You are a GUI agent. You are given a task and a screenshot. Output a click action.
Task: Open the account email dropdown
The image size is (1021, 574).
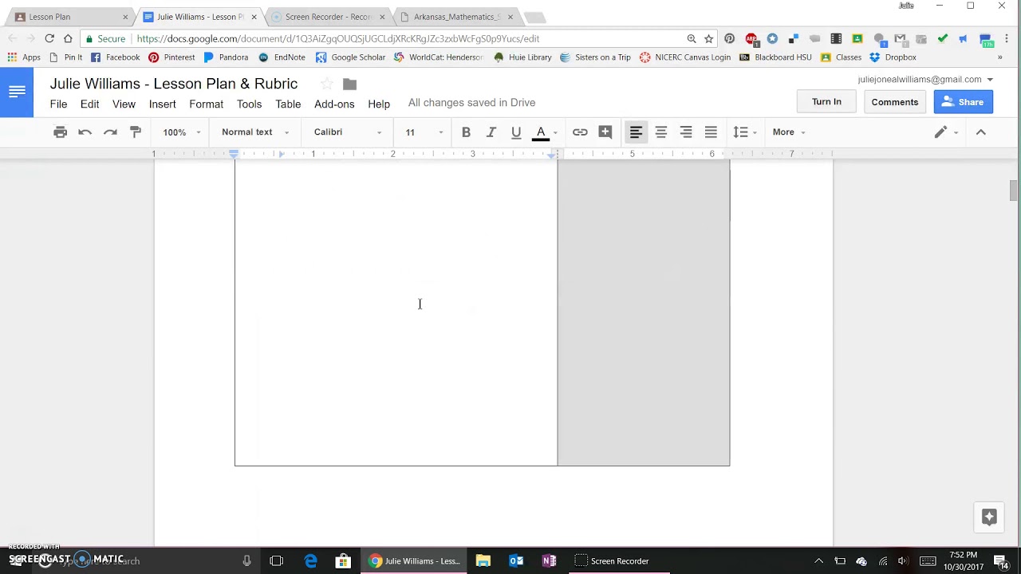click(x=925, y=79)
